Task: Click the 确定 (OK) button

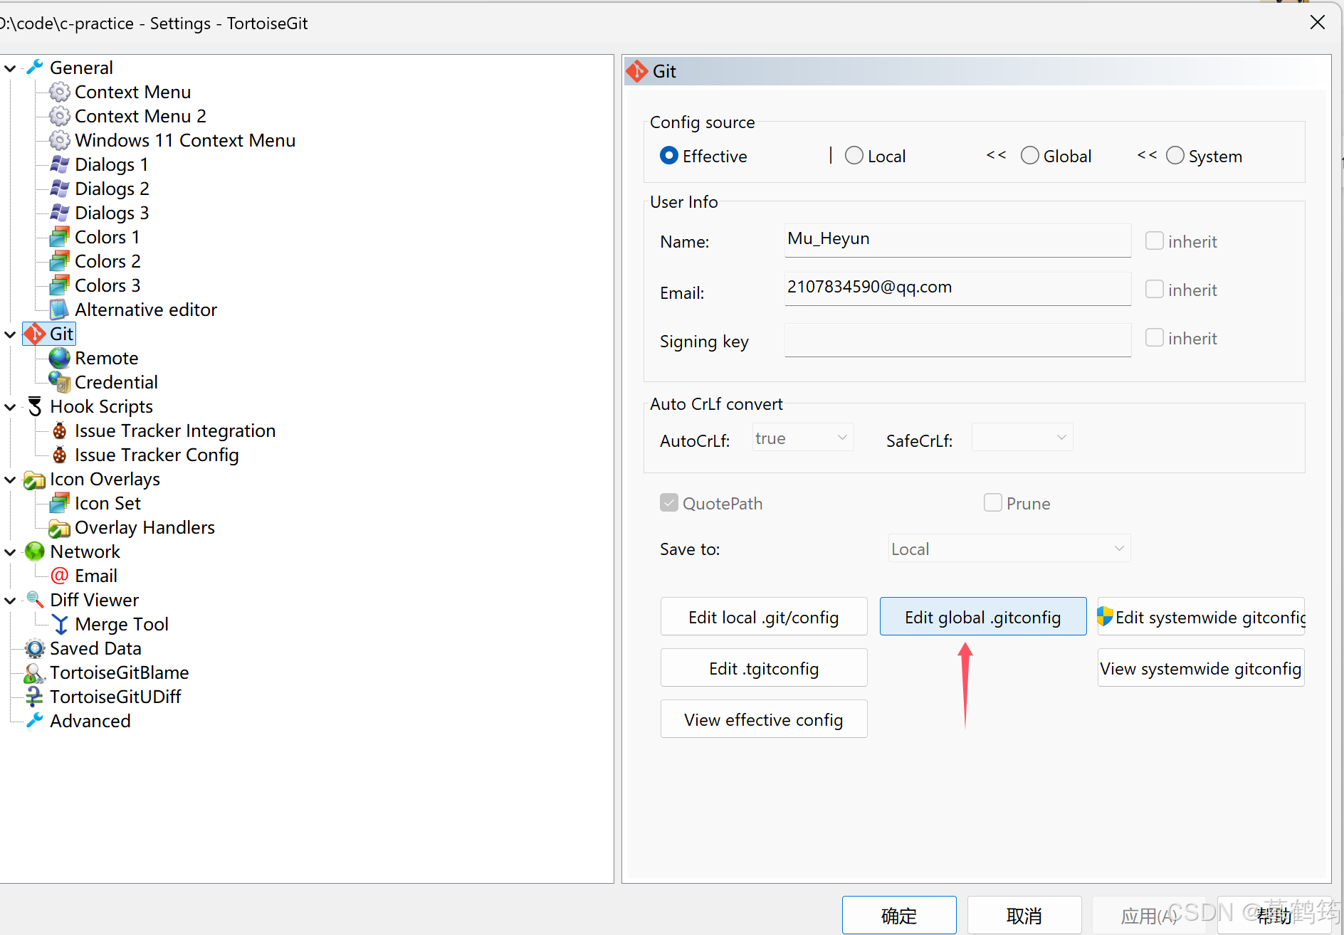Action: pyautogui.click(x=899, y=915)
